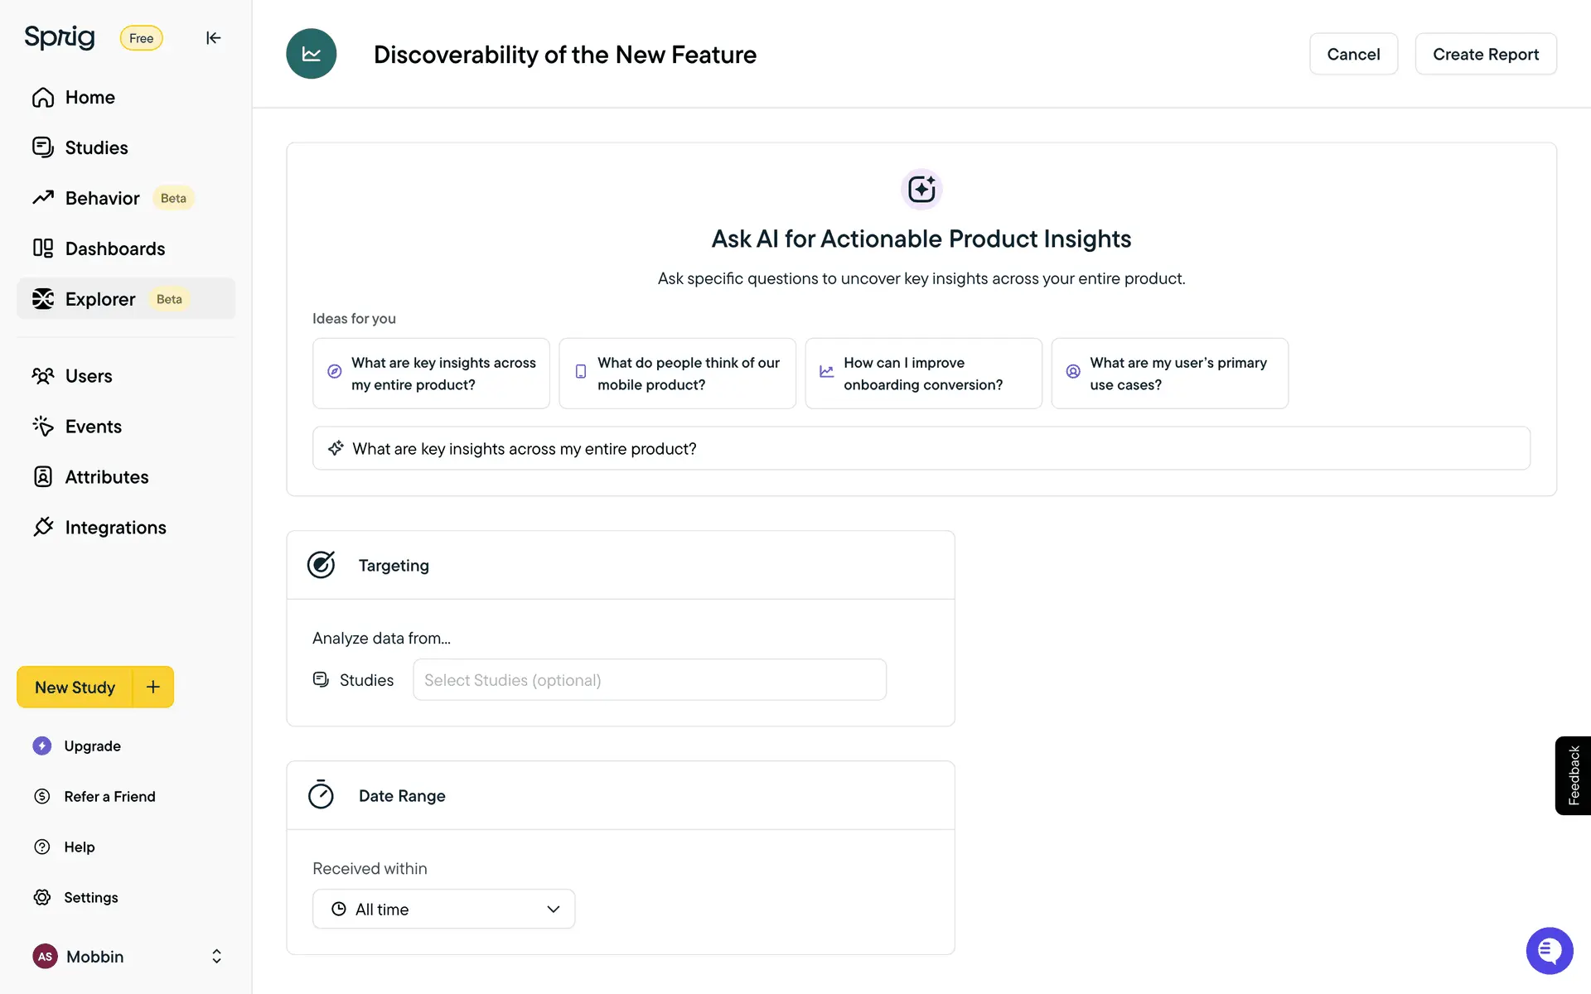Screen dimensions: 1591x994
Task: Open the Feedback side tab
Action: (1573, 775)
